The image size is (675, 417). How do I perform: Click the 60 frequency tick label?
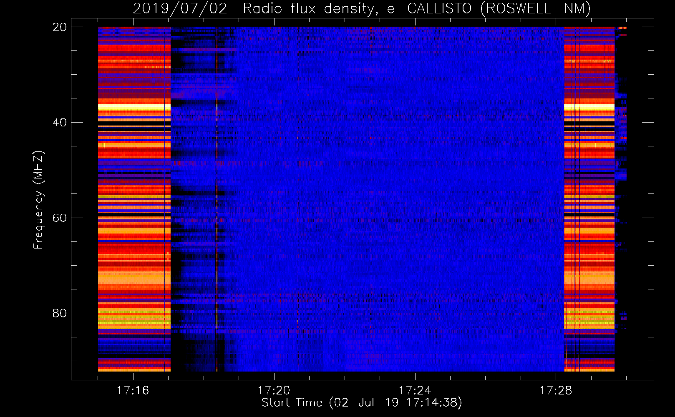[60, 218]
